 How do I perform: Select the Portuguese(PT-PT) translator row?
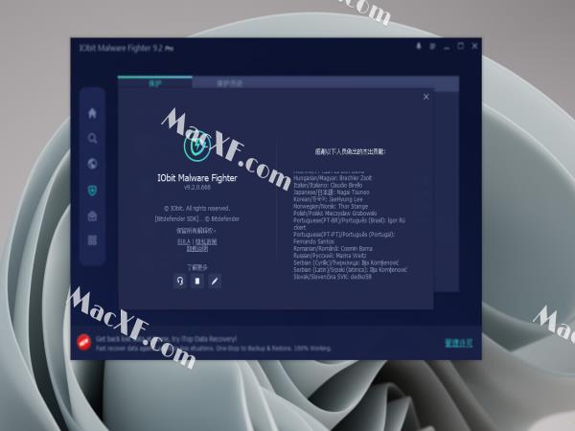344,238
